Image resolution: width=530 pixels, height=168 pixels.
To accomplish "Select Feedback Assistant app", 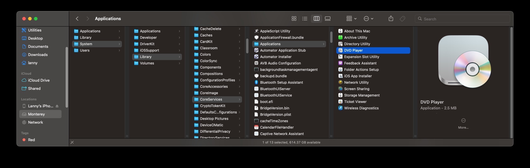I will (373, 63).
